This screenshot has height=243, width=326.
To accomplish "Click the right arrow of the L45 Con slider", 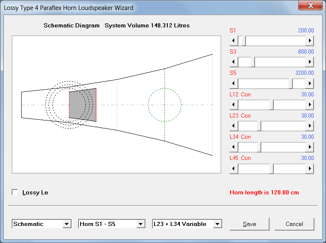I will 309,168.
